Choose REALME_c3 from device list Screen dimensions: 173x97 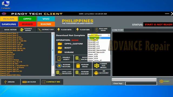(99, 42)
